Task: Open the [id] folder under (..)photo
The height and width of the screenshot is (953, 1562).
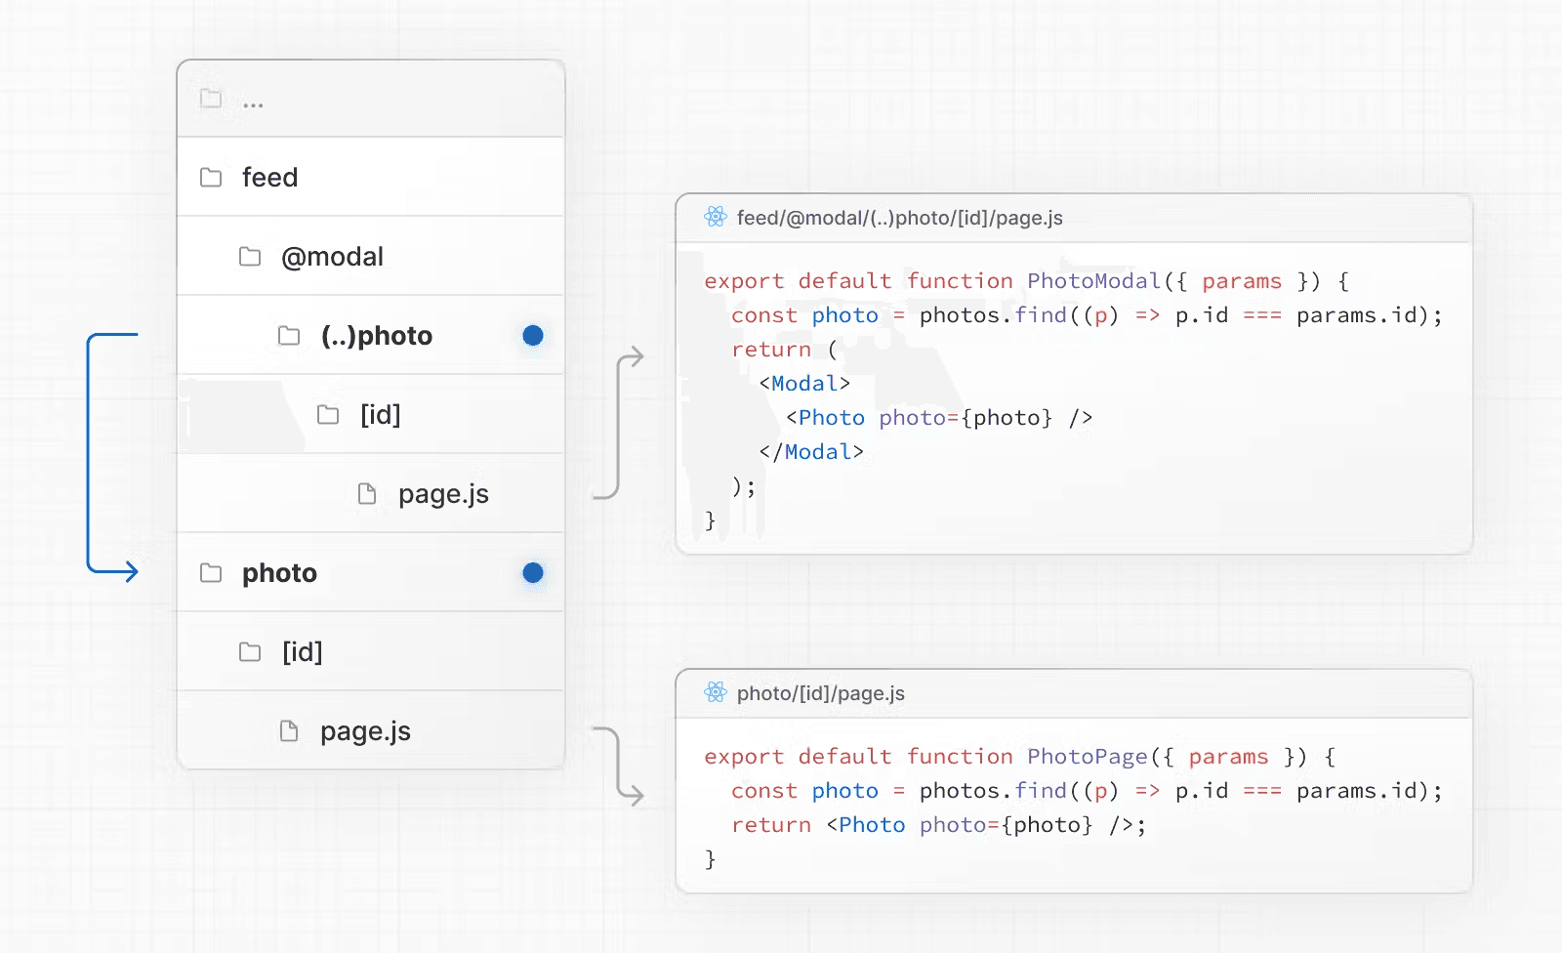Action: point(380,415)
